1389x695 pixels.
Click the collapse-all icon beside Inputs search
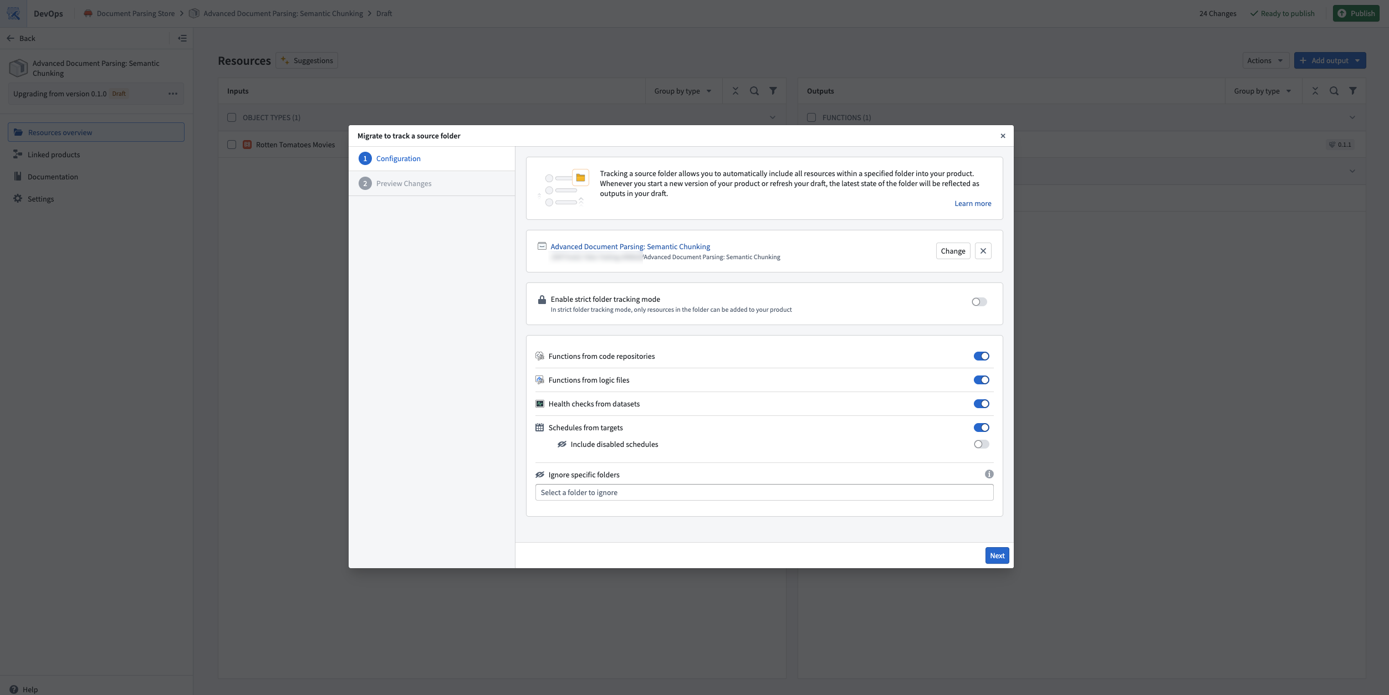click(x=736, y=90)
